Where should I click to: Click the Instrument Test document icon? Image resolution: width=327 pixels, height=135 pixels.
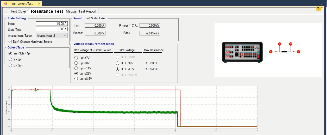(x=5, y=4)
